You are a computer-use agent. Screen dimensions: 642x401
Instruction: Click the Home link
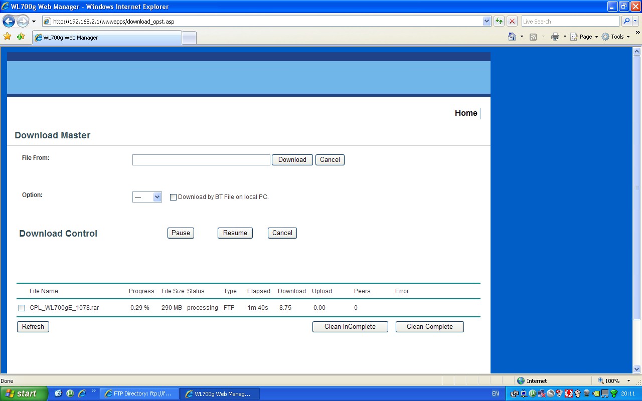465,113
